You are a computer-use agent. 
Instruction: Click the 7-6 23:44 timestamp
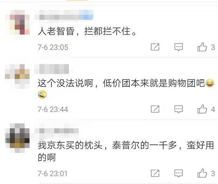[x=53, y=109]
